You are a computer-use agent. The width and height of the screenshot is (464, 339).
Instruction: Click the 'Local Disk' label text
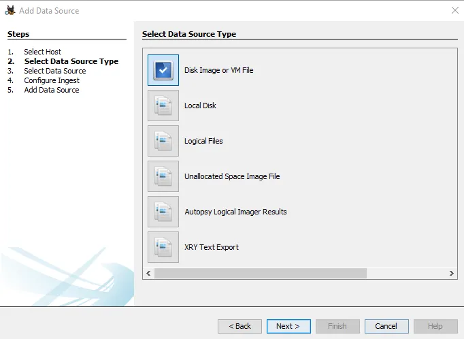(200, 106)
